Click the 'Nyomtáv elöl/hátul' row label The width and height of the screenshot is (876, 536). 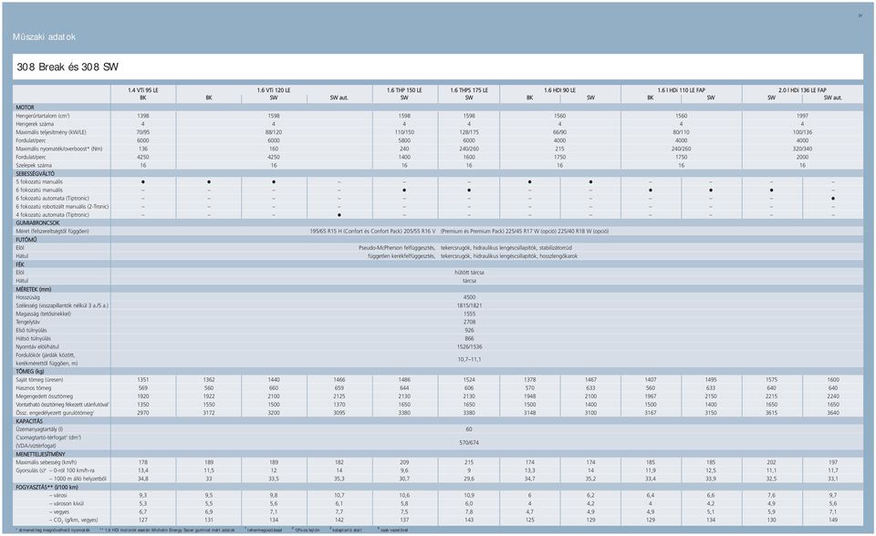37,346
